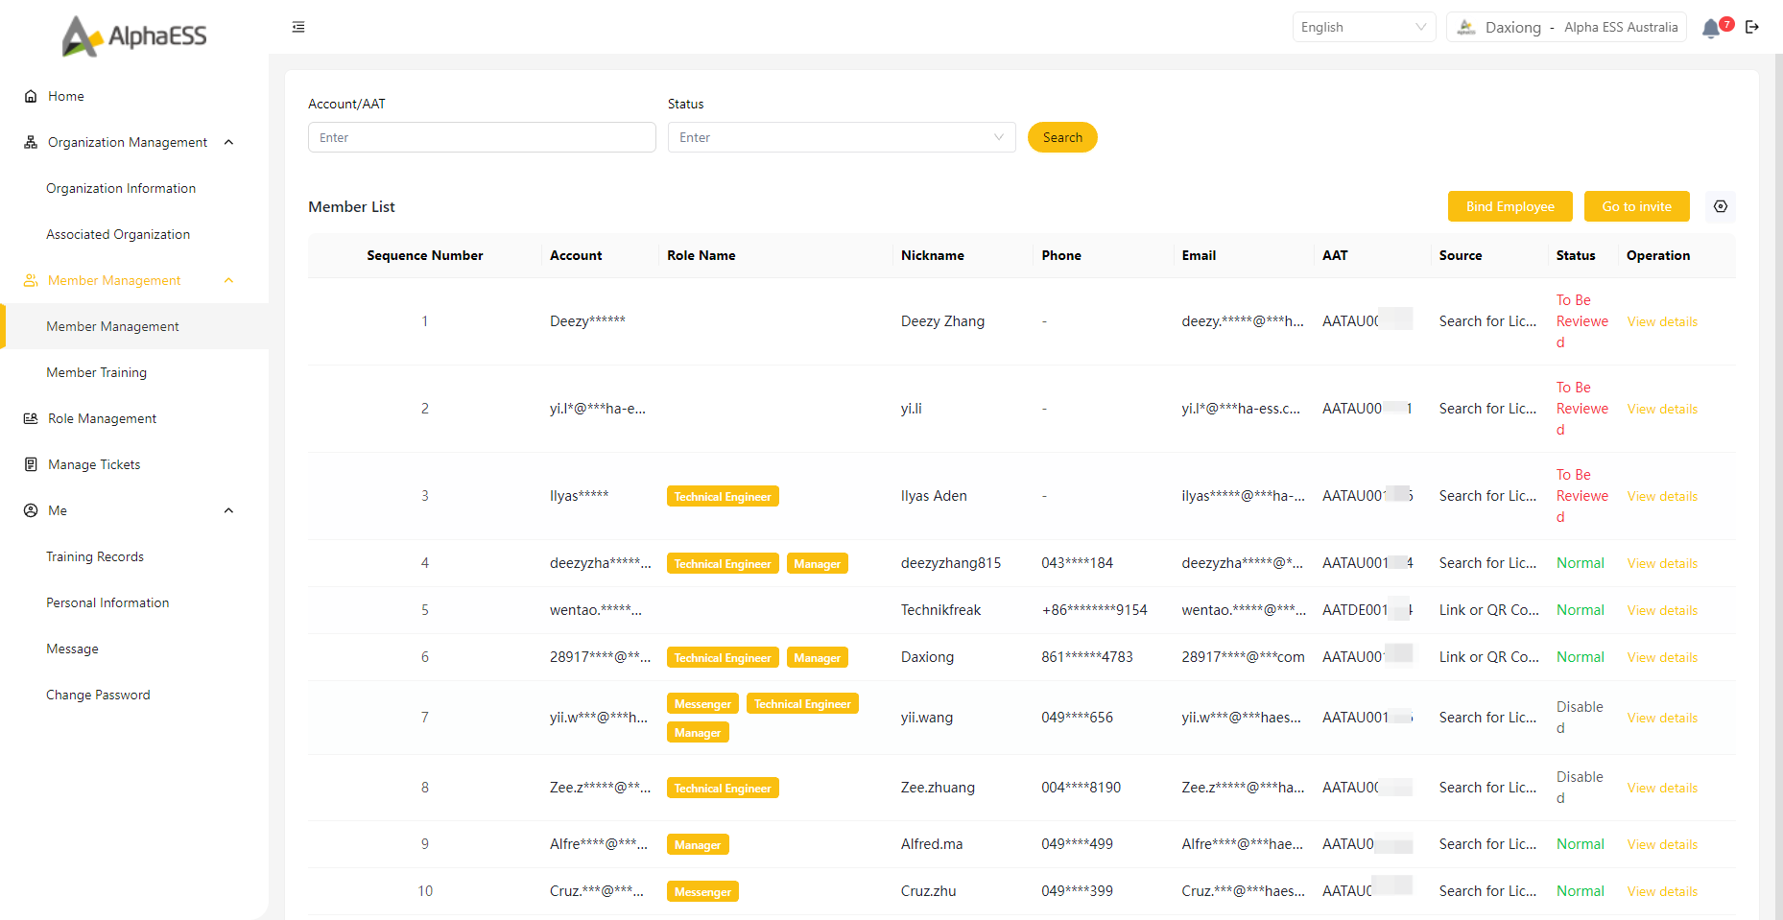Viewport: 1783px width, 920px height.
Task: Collapse the sidebar with the menu fold icon
Action: coord(298,27)
